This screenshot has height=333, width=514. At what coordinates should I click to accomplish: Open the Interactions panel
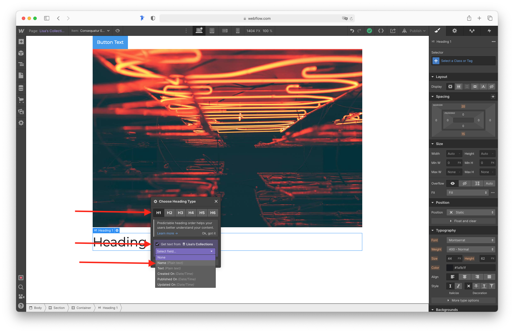(490, 31)
